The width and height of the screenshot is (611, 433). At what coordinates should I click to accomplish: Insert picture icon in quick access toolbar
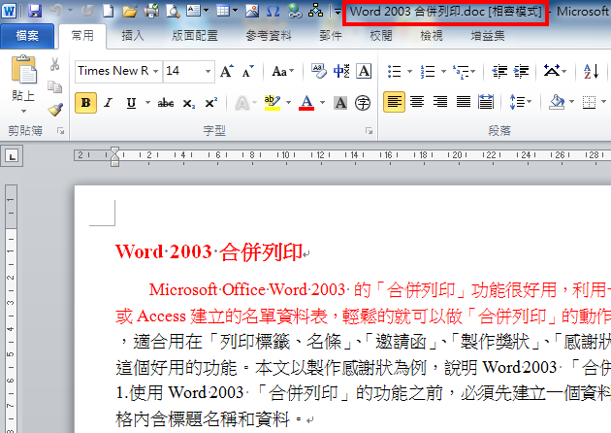(252, 11)
